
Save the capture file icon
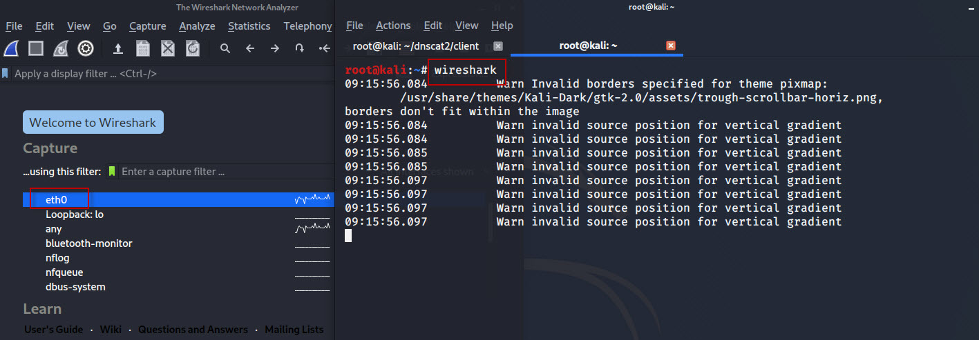[143, 48]
